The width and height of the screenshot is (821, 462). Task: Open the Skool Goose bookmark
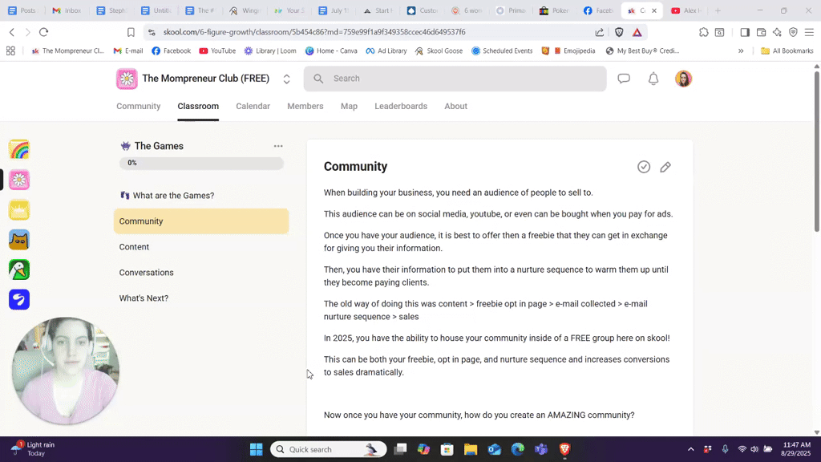tap(439, 51)
